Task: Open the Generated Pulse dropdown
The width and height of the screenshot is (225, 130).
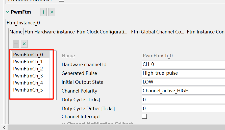Action: [183, 73]
